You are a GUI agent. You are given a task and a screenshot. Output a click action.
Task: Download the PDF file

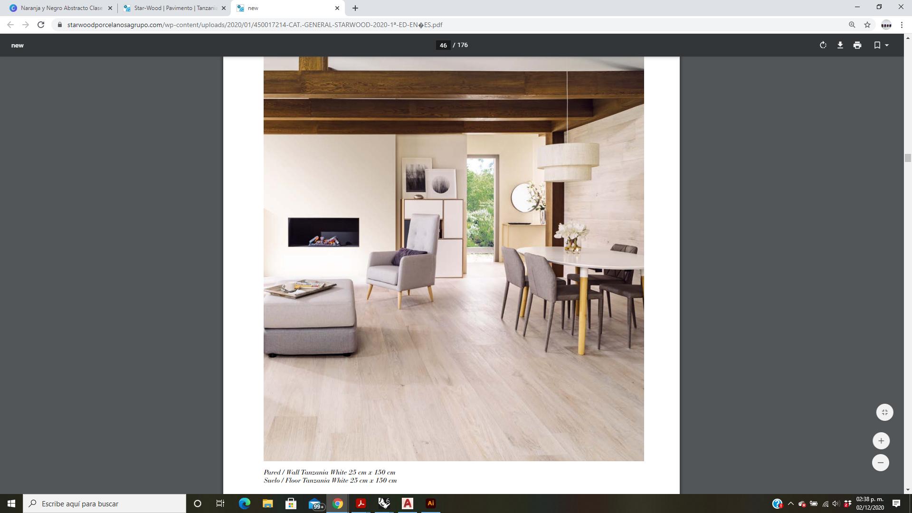(840, 45)
